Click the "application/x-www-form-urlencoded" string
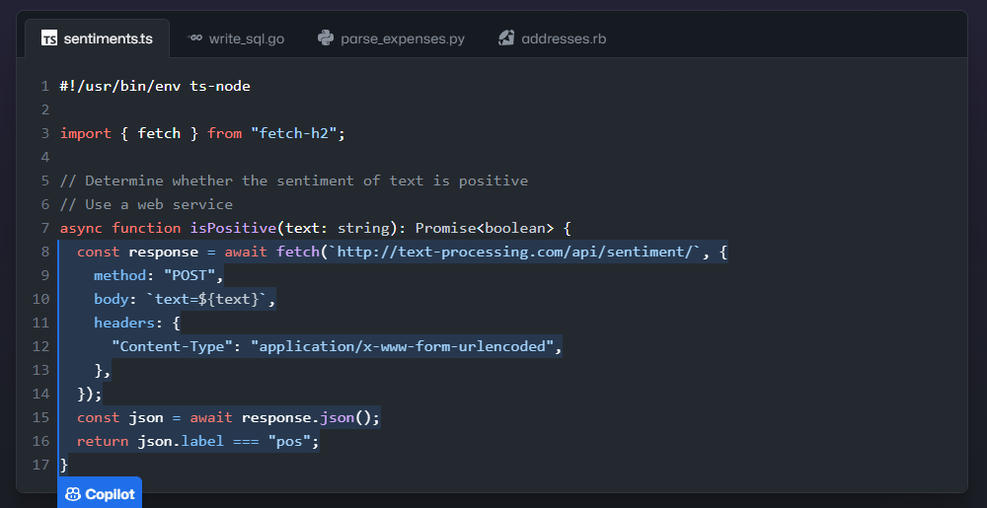Image resolution: width=987 pixels, height=508 pixels. point(405,346)
